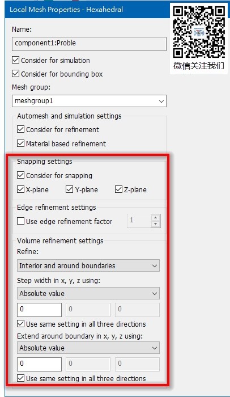Image resolution: width=230 pixels, height=397 pixels.
Task: Disable Material based refinement
Action: coord(21,143)
